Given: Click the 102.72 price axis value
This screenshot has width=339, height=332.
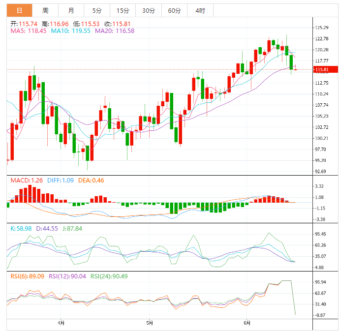Looking at the screenshot, I should click(322, 127).
